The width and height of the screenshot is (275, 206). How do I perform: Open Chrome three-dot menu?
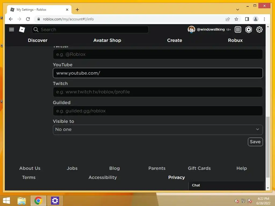264,19
